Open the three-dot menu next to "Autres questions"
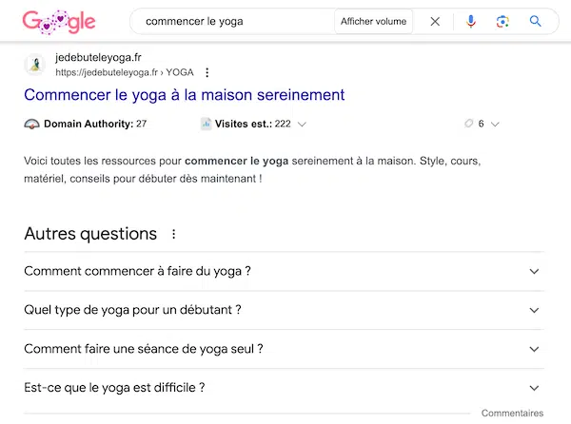The image size is (571, 424). [x=173, y=234]
